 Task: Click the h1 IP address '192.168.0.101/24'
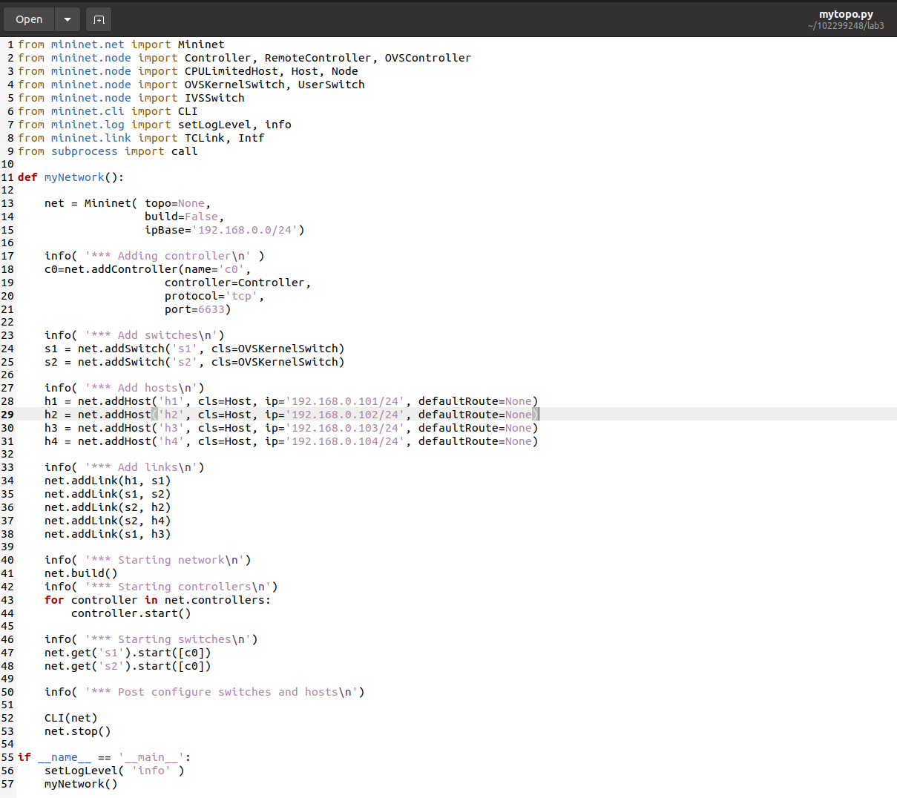point(345,401)
